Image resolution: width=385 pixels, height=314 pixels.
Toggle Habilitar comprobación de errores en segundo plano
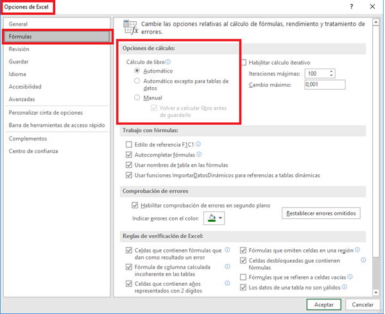[x=135, y=205]
